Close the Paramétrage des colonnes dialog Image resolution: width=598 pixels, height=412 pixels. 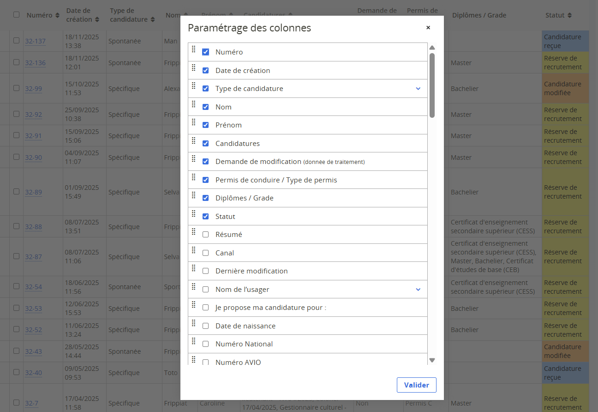pyautogui.click(x=428, y=28)
